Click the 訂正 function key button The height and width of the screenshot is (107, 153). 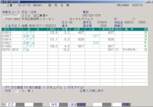tap(11, 105)
